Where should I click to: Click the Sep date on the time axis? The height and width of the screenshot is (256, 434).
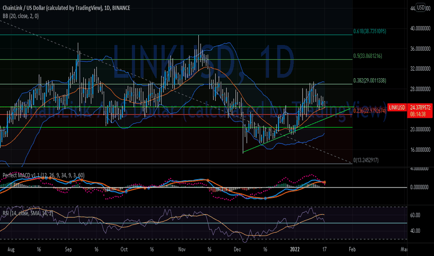(x=68, y=249)
